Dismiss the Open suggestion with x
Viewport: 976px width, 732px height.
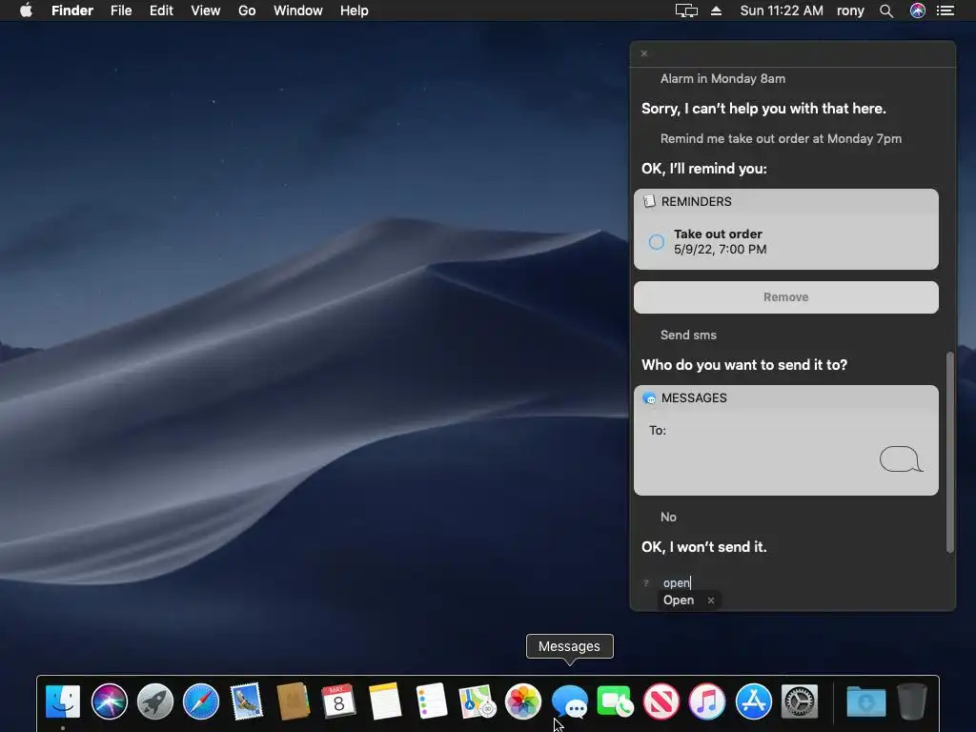click(711, 600)
